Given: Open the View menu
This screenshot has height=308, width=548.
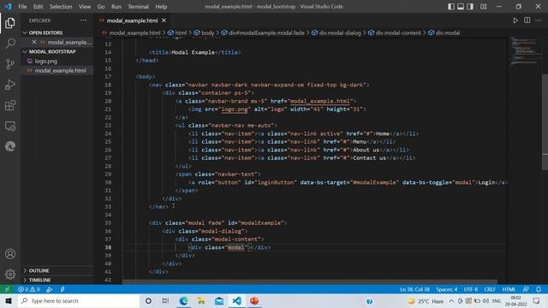Looking at the screenshot, I should pyautogui.click(x=85, y=7).
